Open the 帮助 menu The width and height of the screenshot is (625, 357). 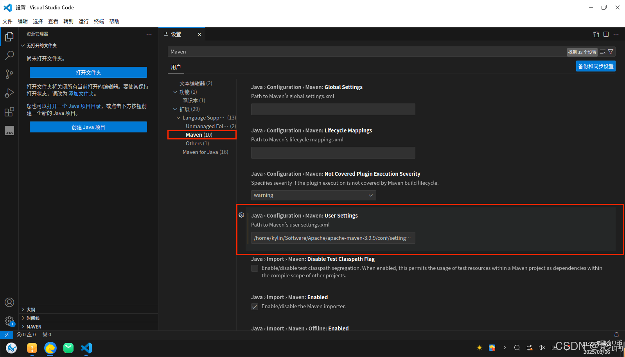pos(114,21)
